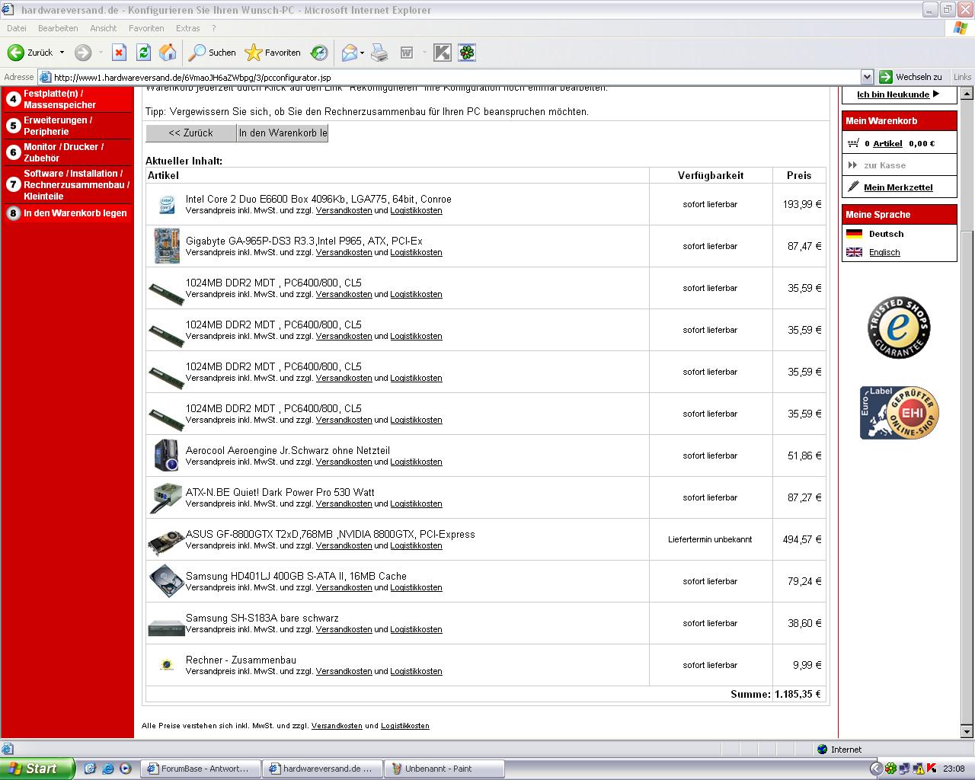Open the Forward button history dropdown arrow
The height and width of the screenshot is (780, 975).
click(x=101, y=53)
